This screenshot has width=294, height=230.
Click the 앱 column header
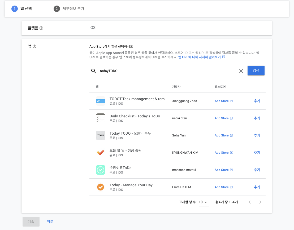[97, 87]
